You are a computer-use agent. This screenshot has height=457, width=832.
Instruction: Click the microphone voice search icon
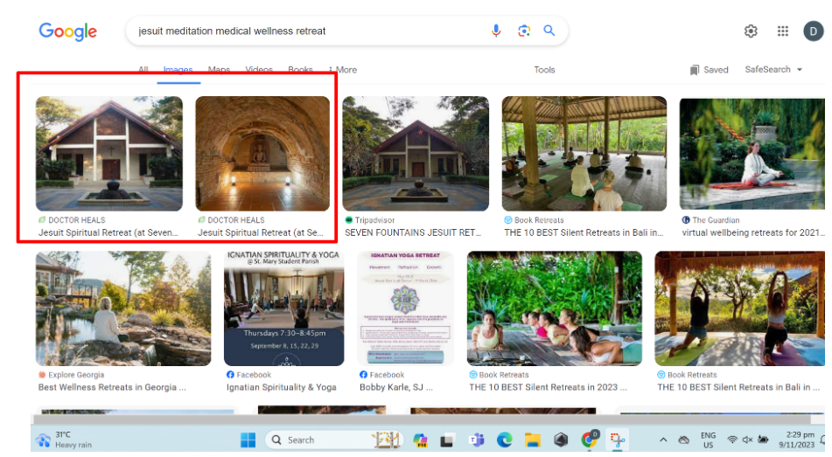tap(496, 31)
